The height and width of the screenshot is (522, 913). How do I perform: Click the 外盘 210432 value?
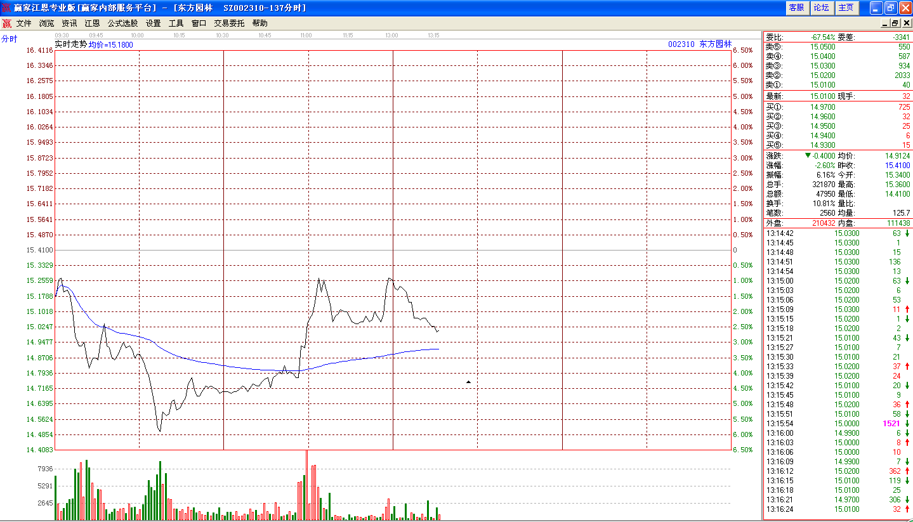824,223
